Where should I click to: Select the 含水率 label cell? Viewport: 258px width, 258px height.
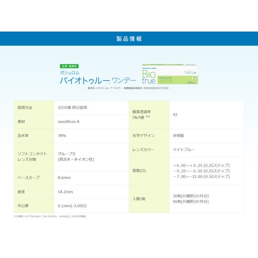[34, 136]
